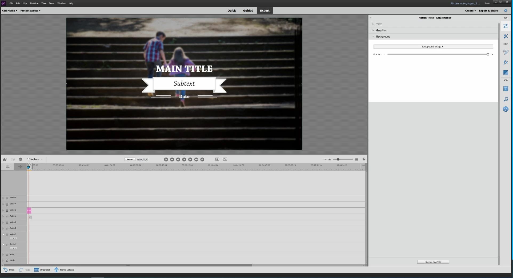Toggle Video 5 track film icon
Viewport: 513px width, 278px height.
point(7,198)
